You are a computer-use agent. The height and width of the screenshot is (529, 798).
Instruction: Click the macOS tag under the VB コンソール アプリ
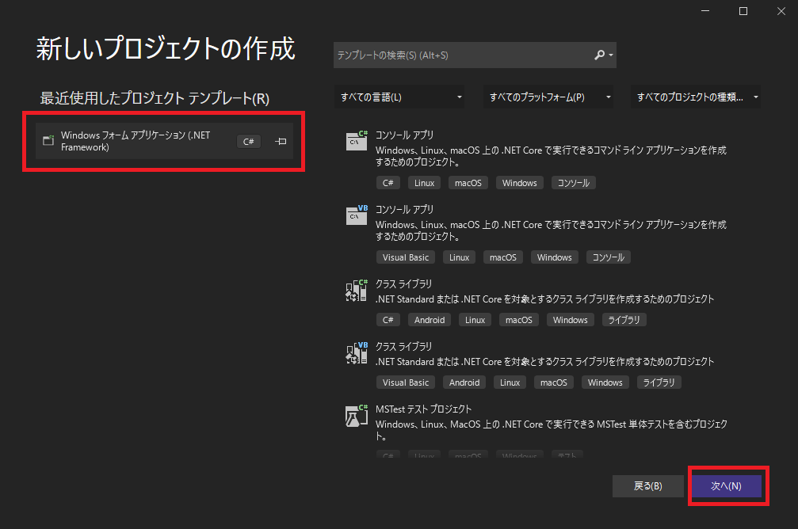click(x=503, y=257)
